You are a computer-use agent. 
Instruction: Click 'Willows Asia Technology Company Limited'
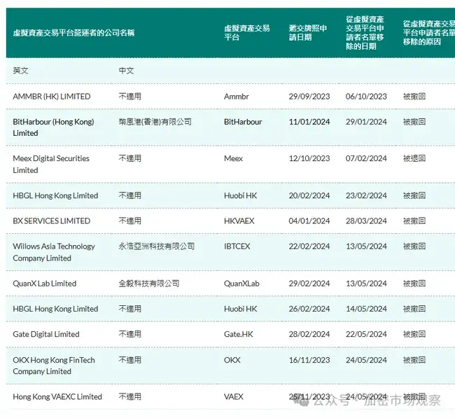pyautogui.click(x=54, y=252)
